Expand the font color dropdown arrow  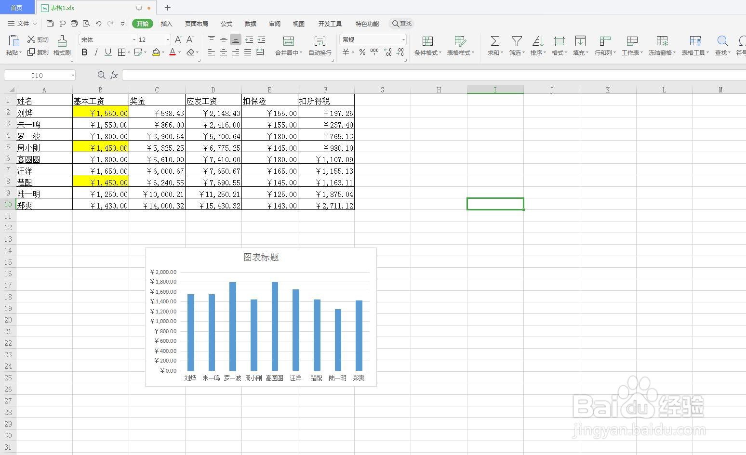coord(179,52)
